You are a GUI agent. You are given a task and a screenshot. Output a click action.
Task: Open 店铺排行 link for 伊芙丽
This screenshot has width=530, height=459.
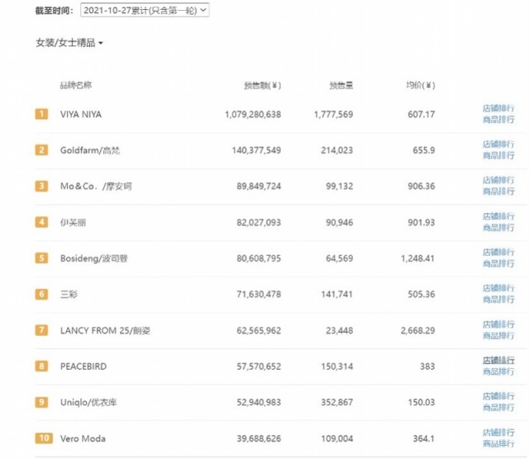(x=499, y=216)
